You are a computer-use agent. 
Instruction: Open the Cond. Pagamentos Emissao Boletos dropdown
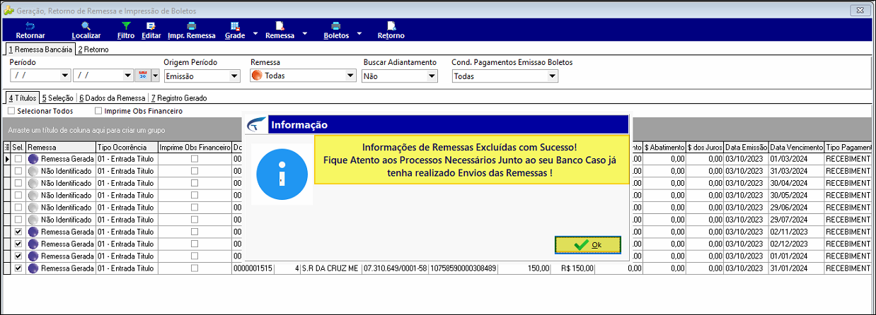tap(552, 76)
